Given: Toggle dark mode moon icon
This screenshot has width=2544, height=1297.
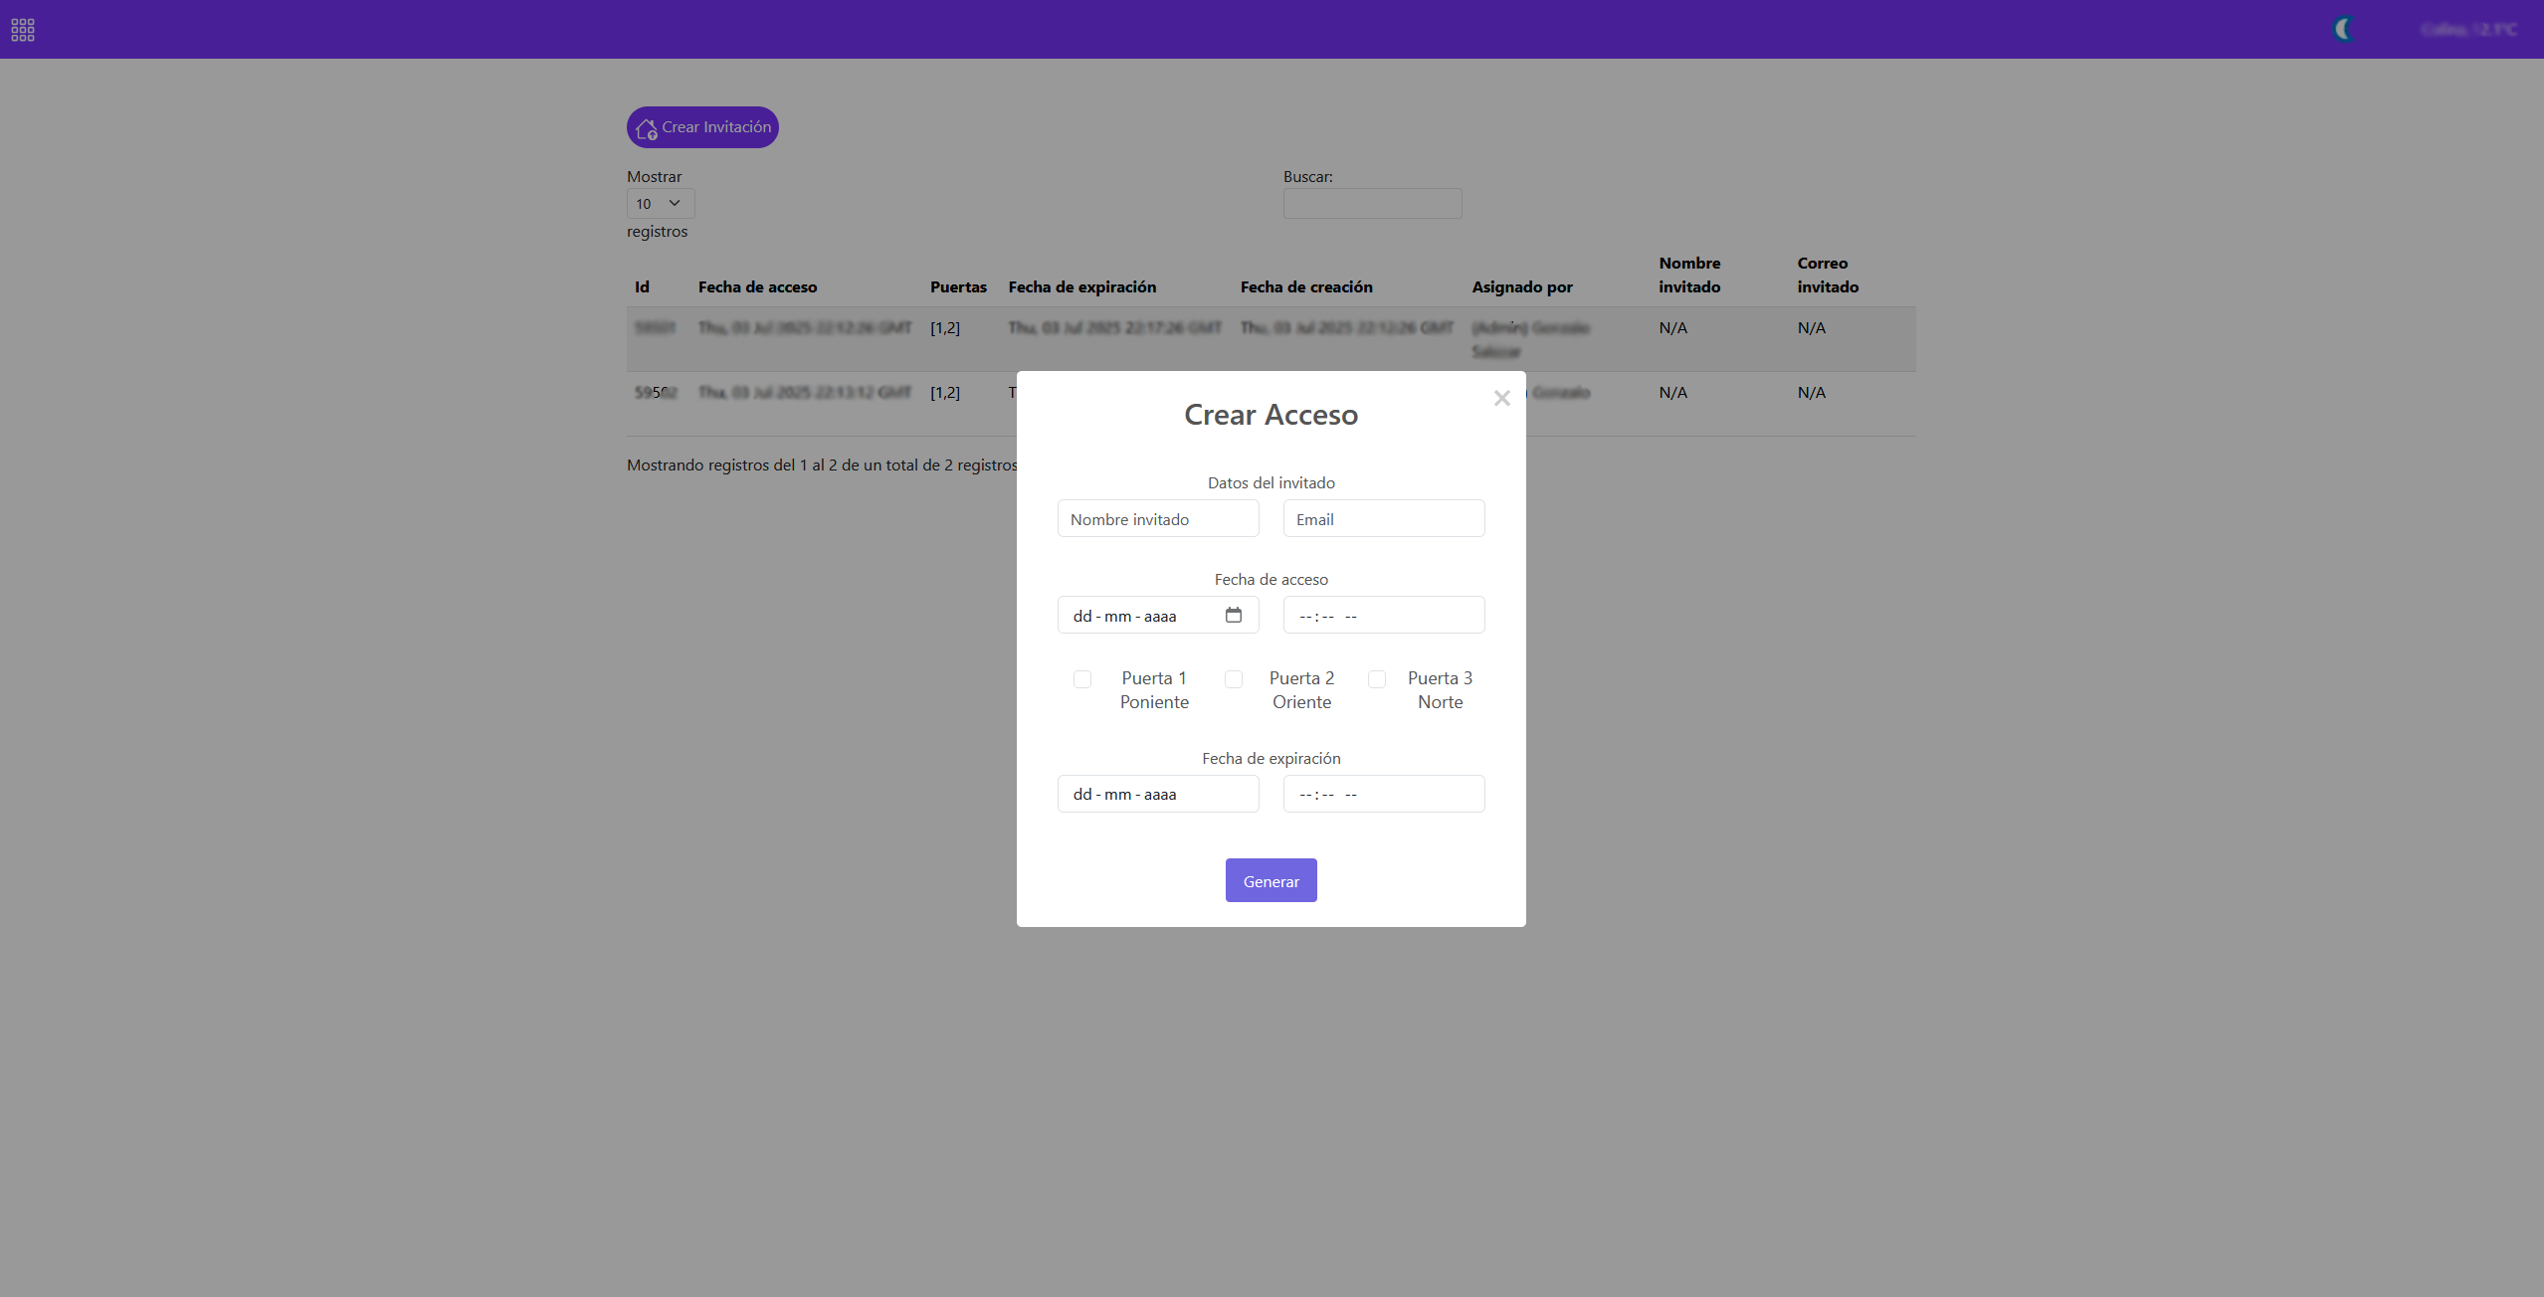Looking at the screenshot, I should (x=2343, y=30).
